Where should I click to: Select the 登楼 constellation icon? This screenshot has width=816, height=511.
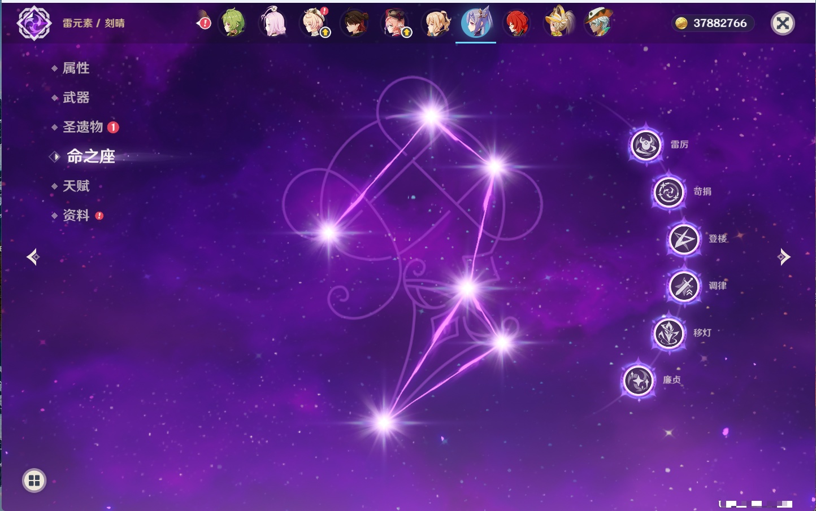pos(684,239)
